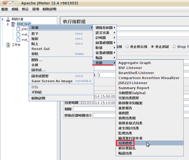
Task: Collapse the EDB_test tree node handle
Action: (x=8, y=24)
